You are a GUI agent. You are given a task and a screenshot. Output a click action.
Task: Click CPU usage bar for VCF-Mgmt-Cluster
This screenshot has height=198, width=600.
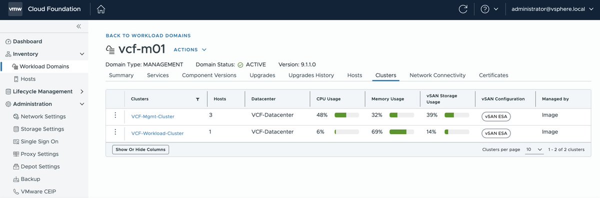point(347,115)
